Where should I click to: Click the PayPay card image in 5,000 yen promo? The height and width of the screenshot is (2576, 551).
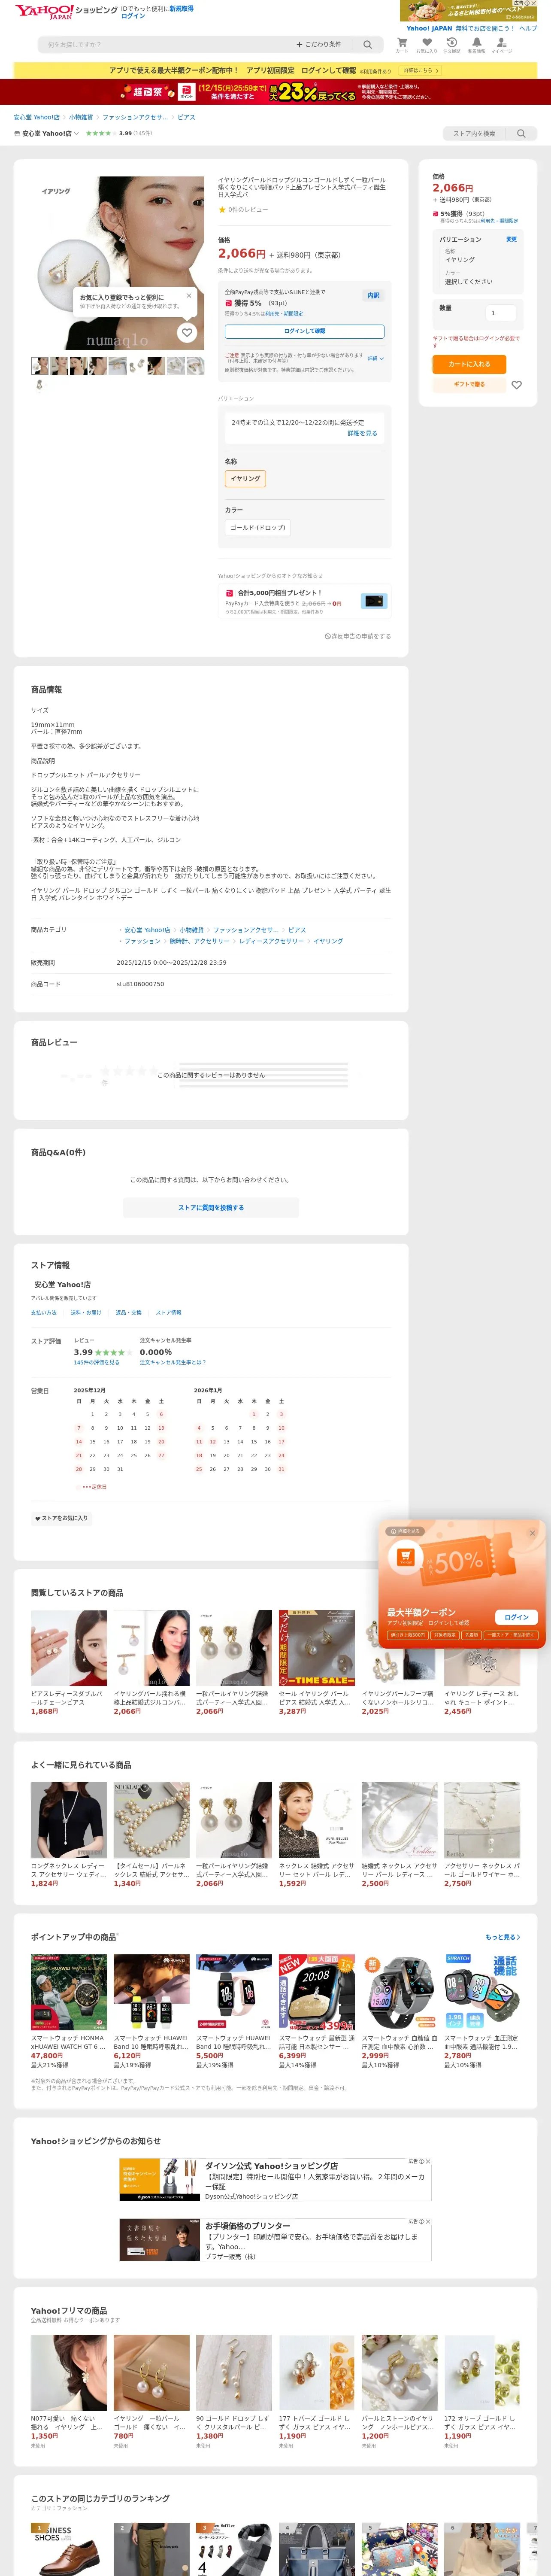tap(374, 601)
